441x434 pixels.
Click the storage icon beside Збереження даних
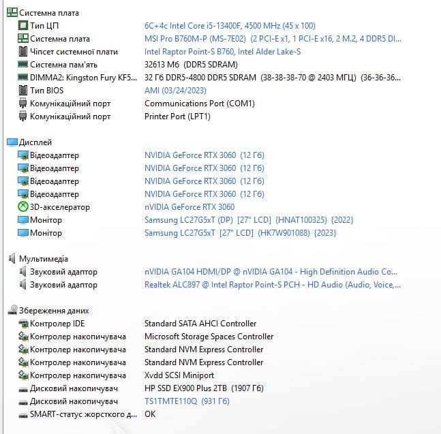click(x=13, y=310)
